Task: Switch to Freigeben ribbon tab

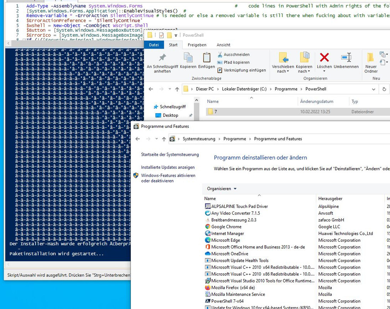Action: [197, 45]
